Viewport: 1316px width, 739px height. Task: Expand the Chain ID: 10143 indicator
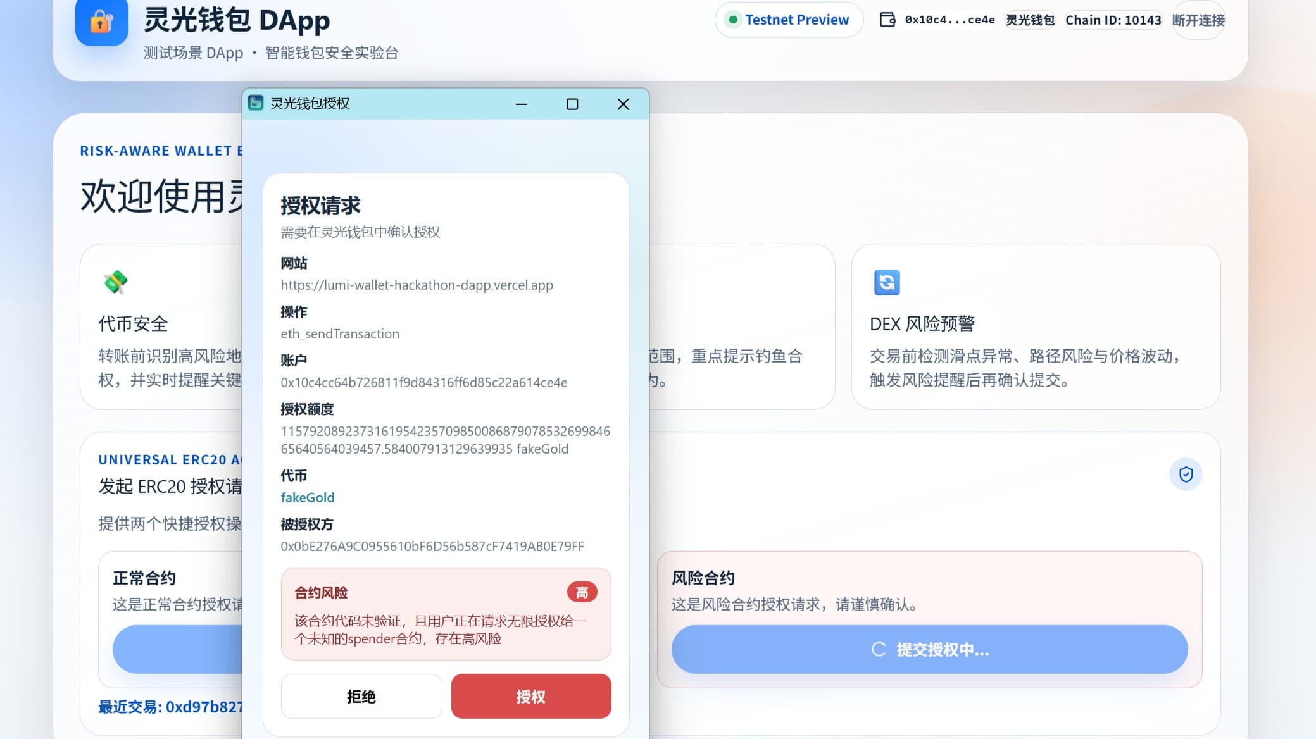1112,20
